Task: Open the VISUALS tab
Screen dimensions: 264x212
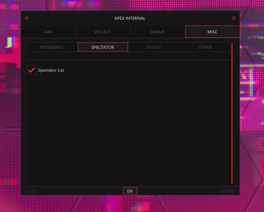Action: click(x=102, y=32)
